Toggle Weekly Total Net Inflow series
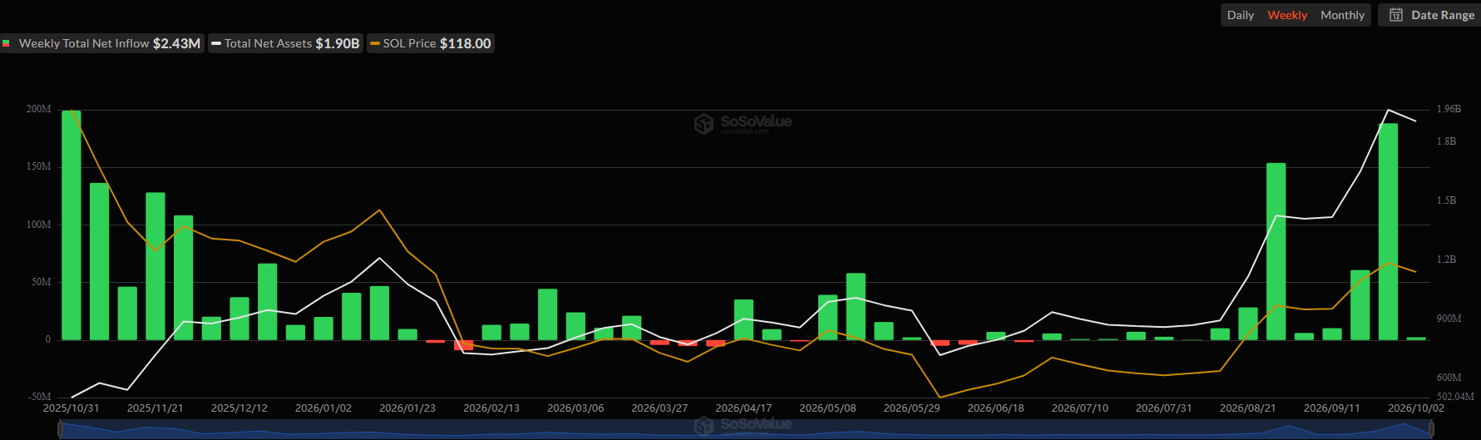The image size is (1481, 440). pos(101,43)
